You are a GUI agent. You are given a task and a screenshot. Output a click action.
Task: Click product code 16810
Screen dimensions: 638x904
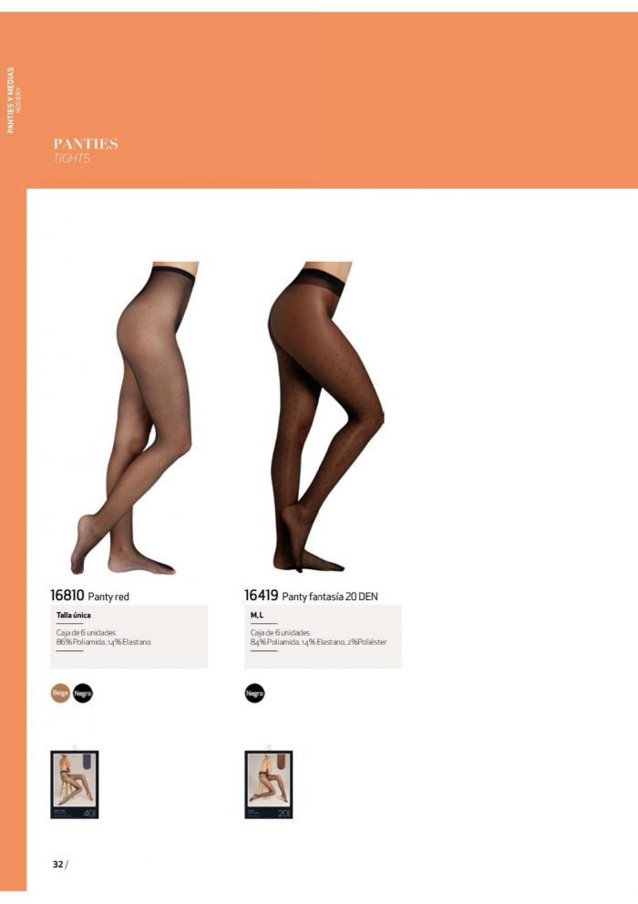coord(67,595)
